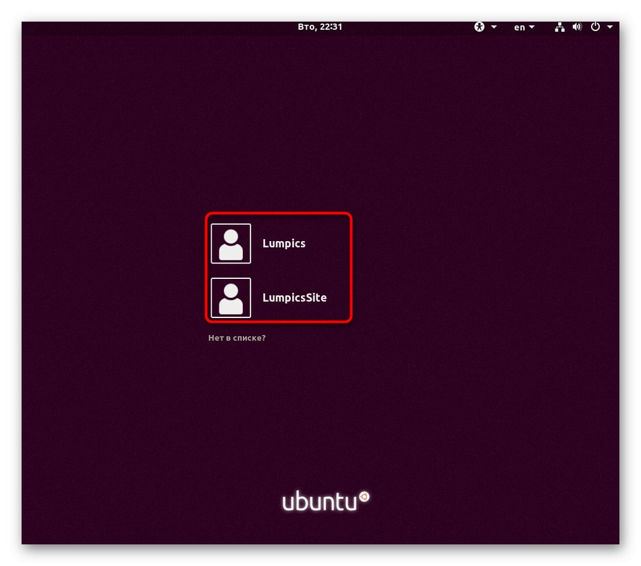Select the LumpicsSite user account
The height and width of the screenshot is (566, 641).
(279, 298)
